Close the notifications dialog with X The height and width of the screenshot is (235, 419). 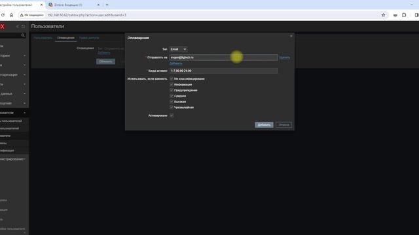(291, 36)
